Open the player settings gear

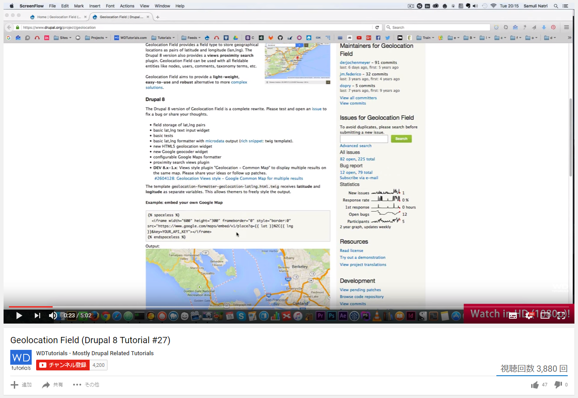(529, 316)
